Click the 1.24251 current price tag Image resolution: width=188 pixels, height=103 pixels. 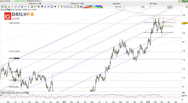coord(185,23)
